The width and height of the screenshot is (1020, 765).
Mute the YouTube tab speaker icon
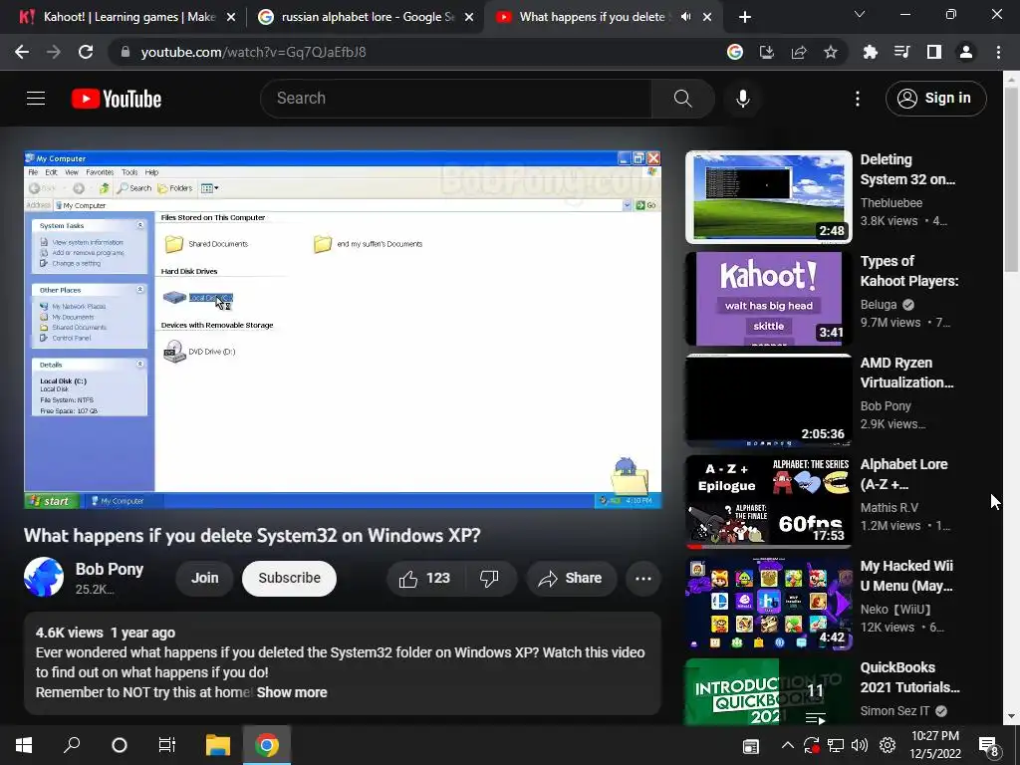685,17
